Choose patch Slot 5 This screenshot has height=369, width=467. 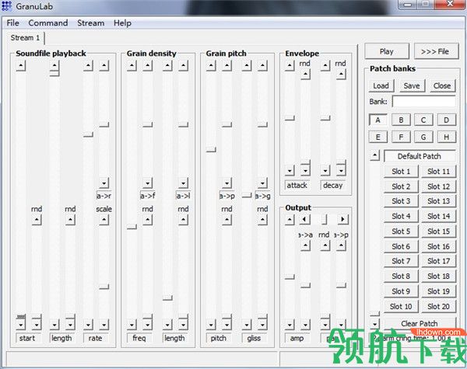pyautogui.click(x=401, y=231)
